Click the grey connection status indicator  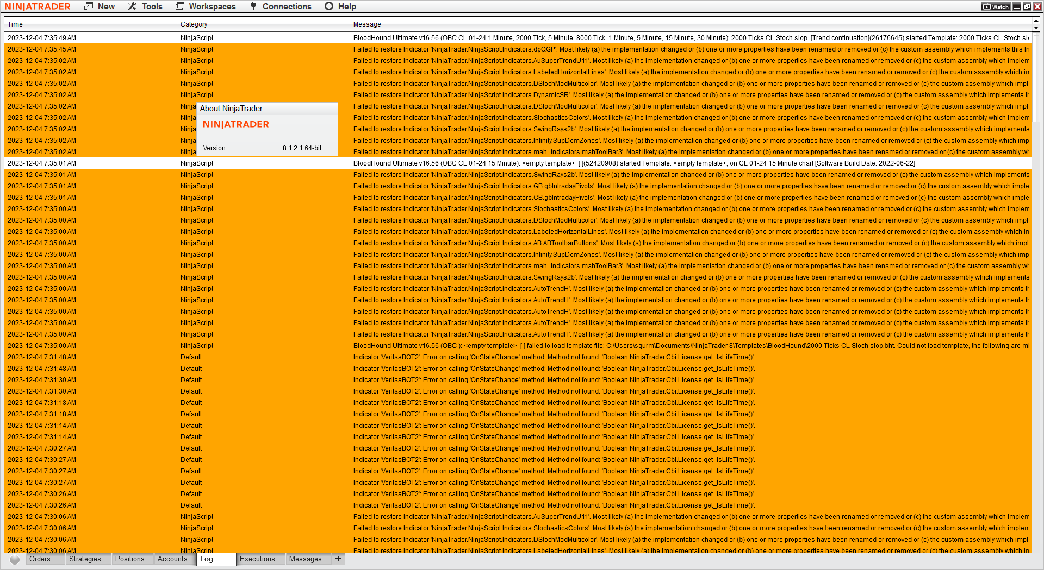tap(15, 559)
